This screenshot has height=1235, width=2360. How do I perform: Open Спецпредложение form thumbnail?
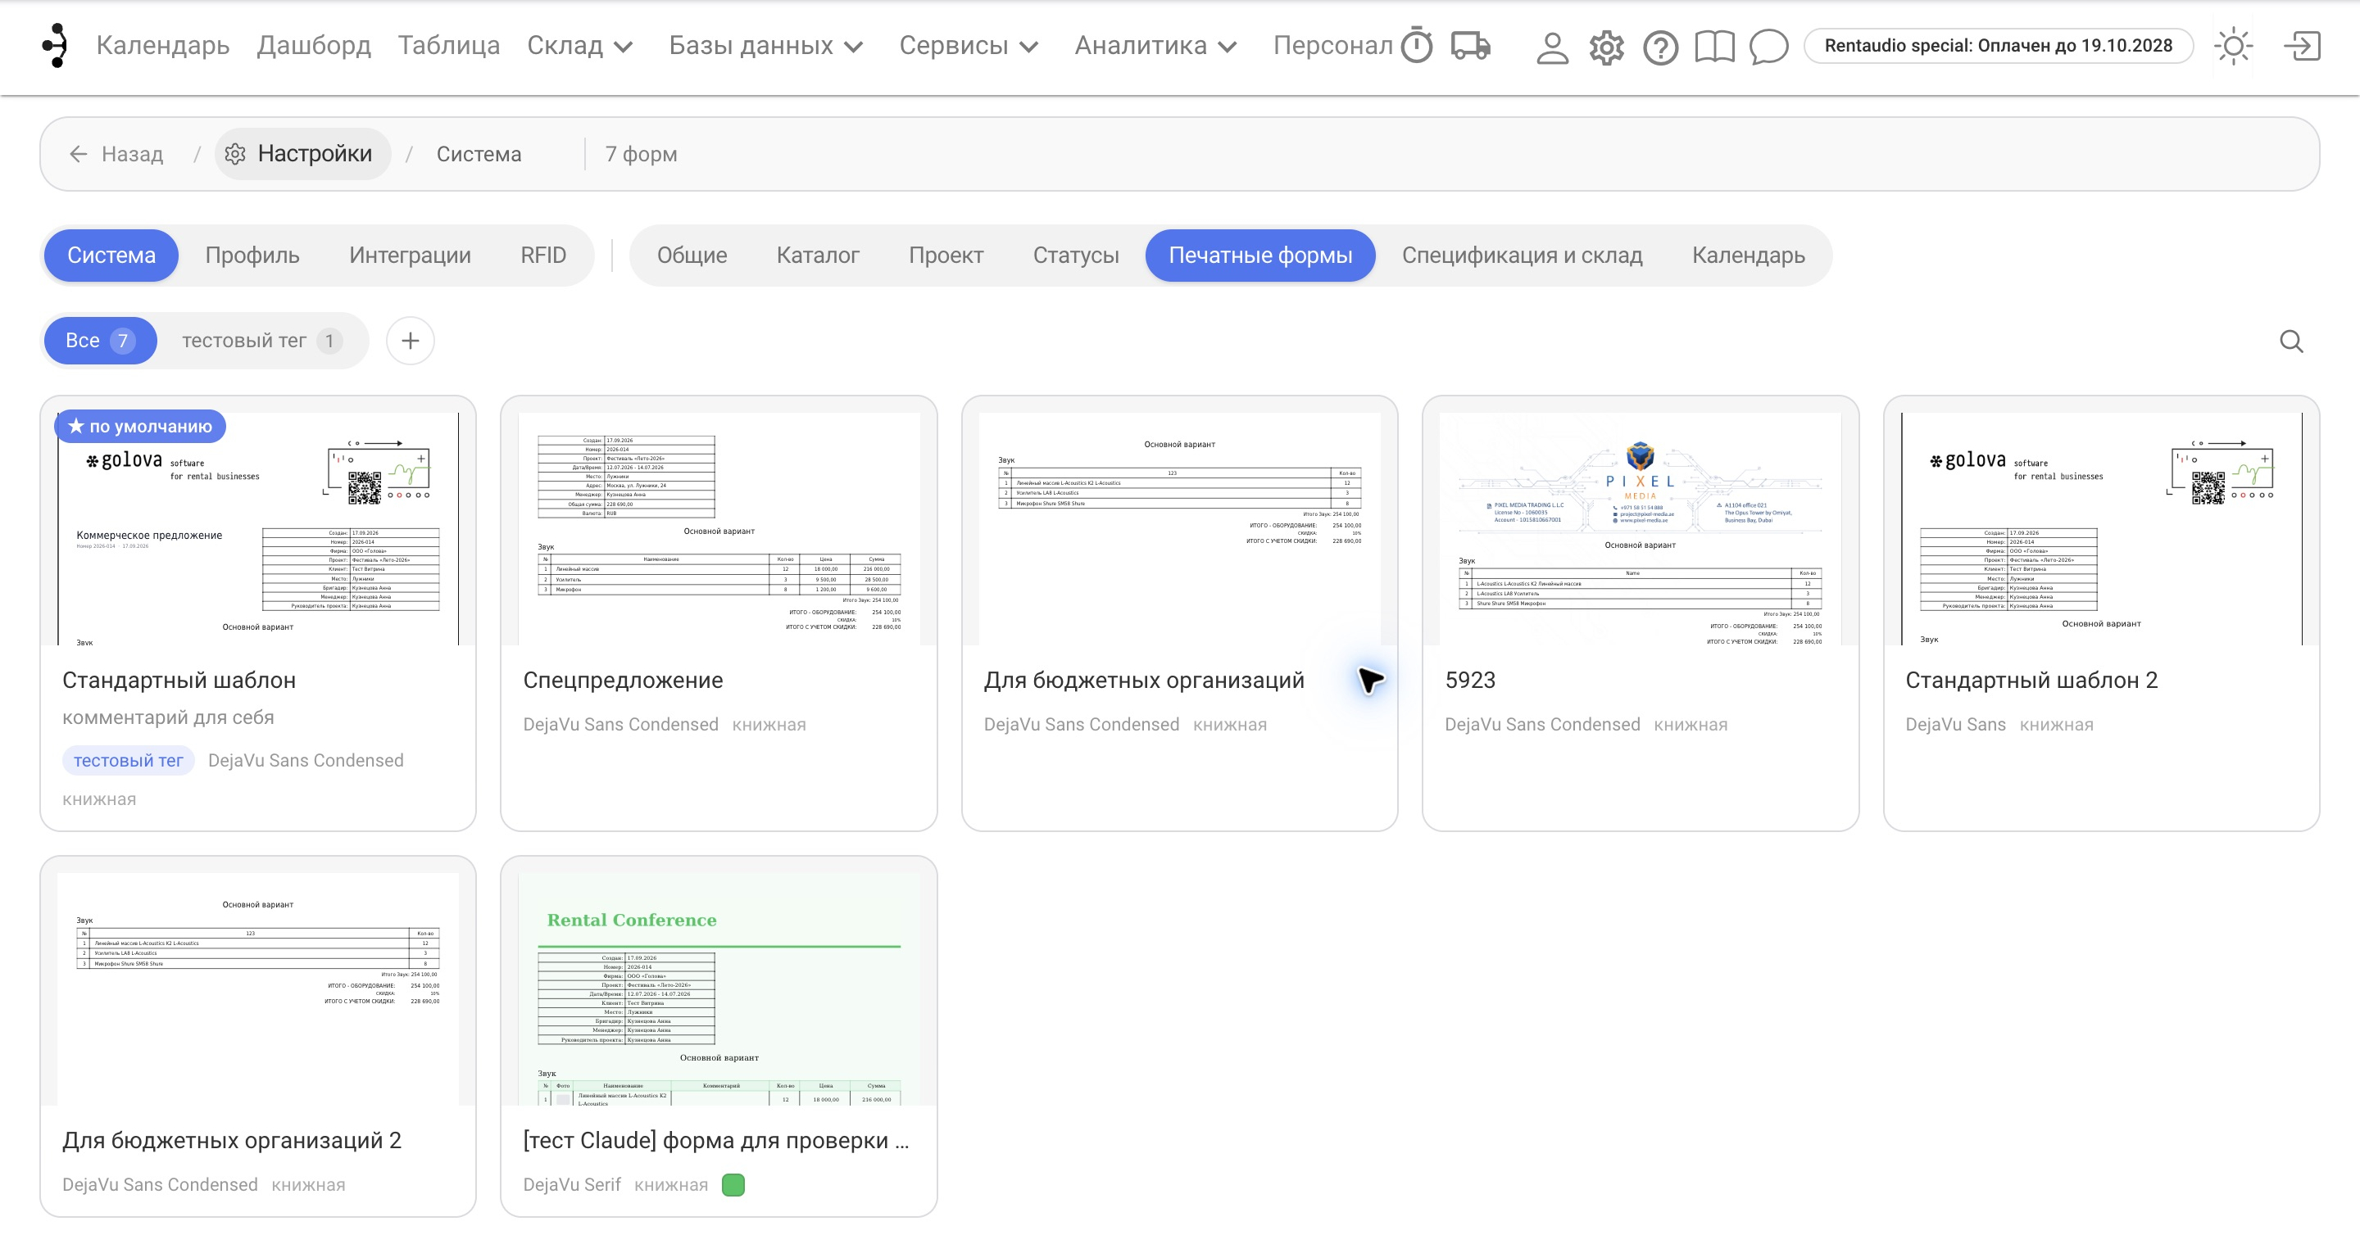719,528
